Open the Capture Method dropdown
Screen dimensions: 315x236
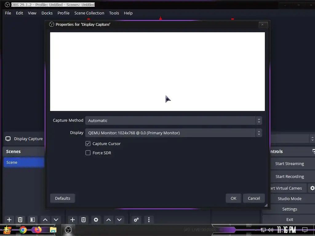coord(173,120)
